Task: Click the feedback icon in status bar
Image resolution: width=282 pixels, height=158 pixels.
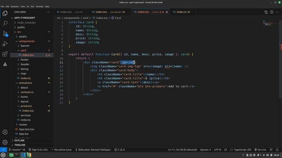Action: [x=271, y=150]
